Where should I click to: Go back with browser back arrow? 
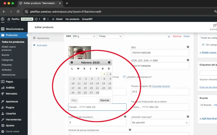coord(4,12)
